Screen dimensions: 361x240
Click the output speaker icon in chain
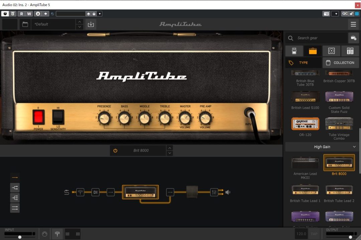228,192
